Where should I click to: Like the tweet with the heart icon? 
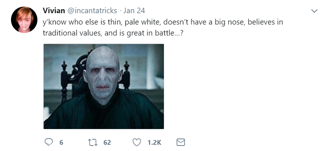(x=137, y=142)
